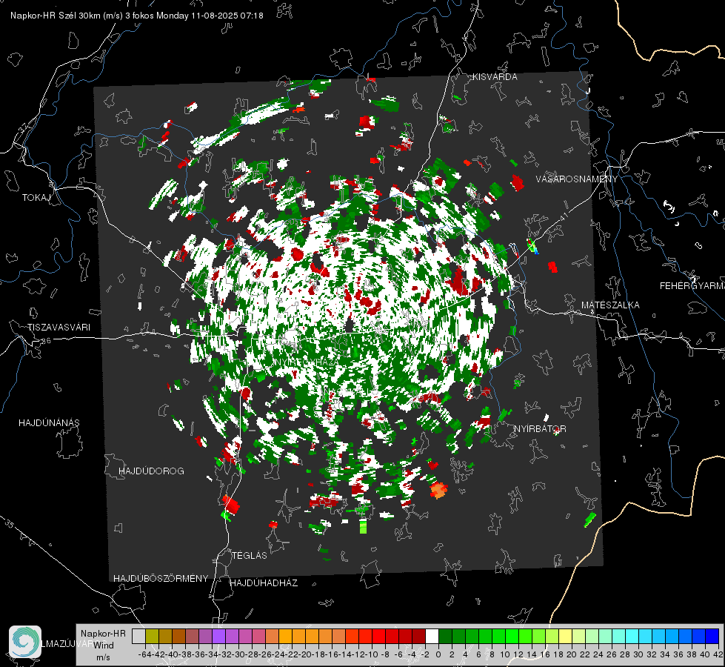This screenshot has width=725, height=667.
Task: Click the 'Napkor-HR' legend title
Action: tap(103, 634)
